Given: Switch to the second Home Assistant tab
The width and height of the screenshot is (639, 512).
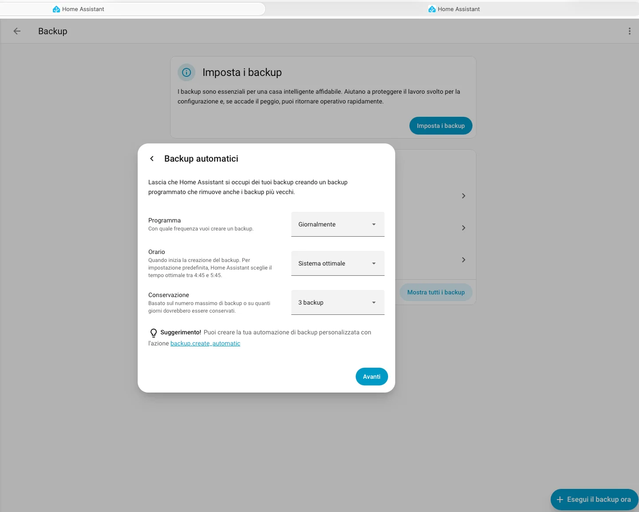Looking at the screenshot, I should (x=453, y=9).
